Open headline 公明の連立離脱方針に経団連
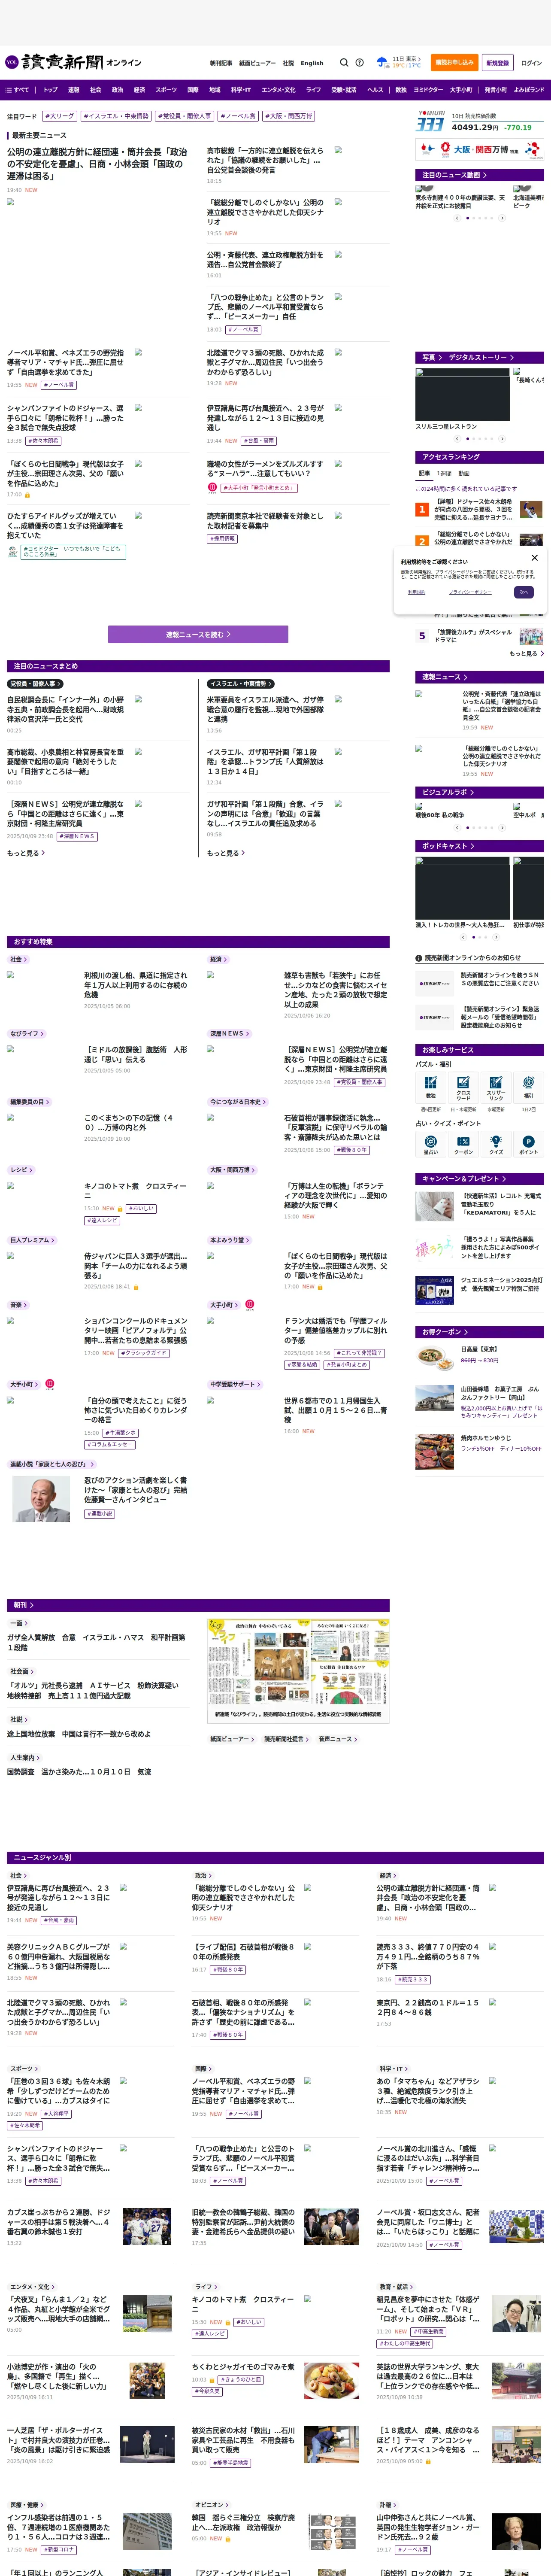 [x=97, y=163]
